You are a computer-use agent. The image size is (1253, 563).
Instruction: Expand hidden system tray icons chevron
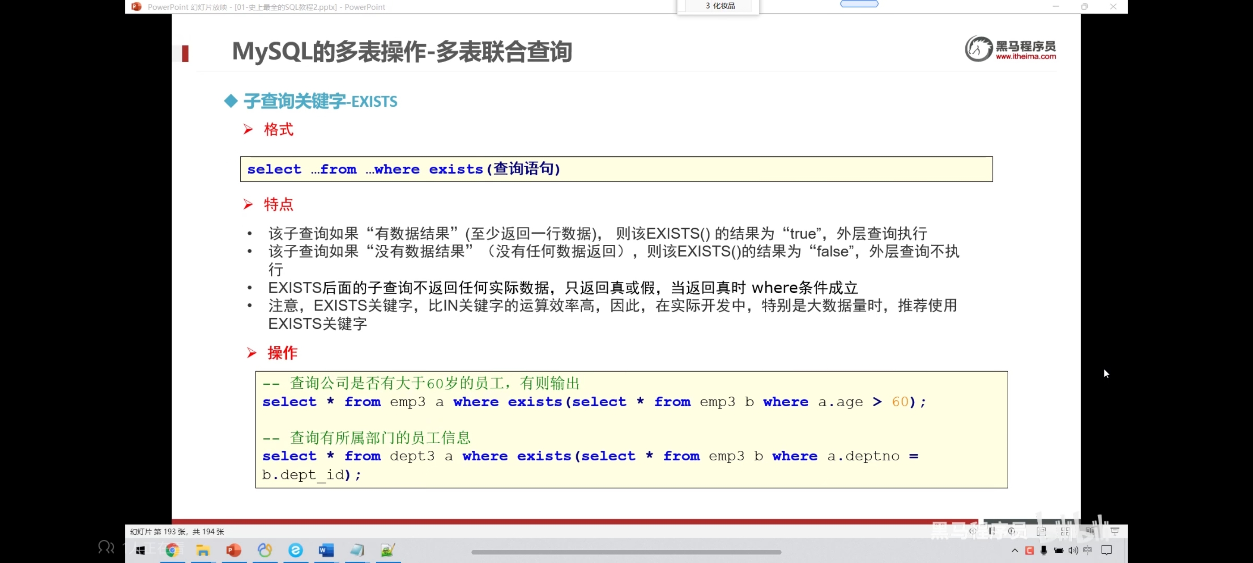click(x=1014, y=550)
